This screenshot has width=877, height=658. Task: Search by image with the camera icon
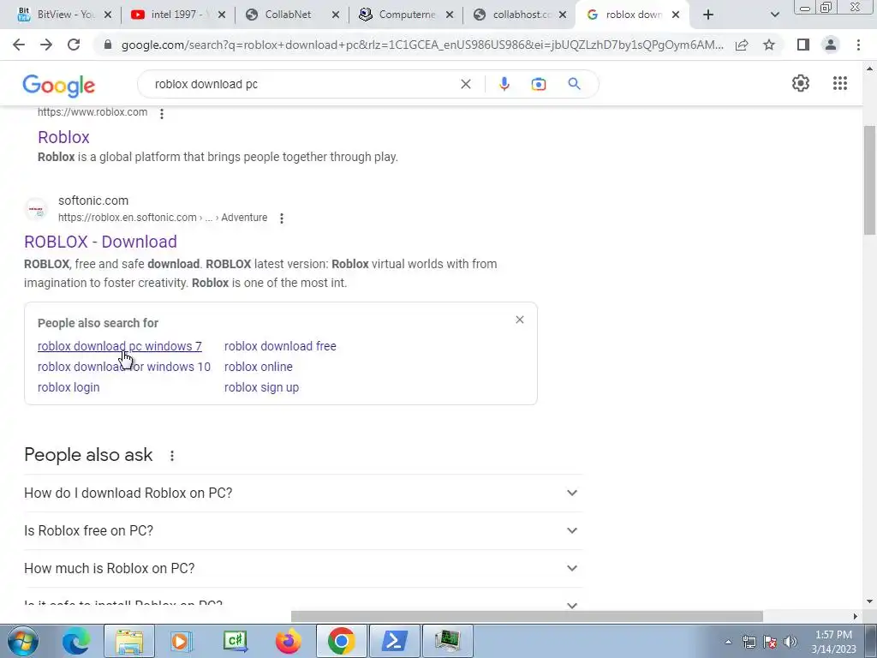click(x=538, y=84)
